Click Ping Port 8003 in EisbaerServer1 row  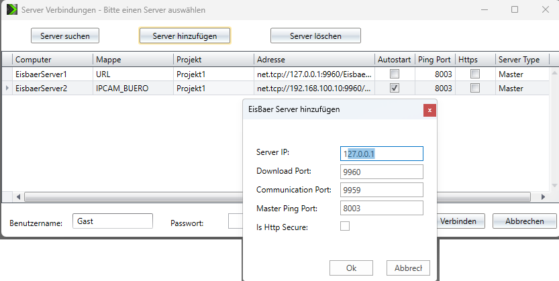click(435, 74)
